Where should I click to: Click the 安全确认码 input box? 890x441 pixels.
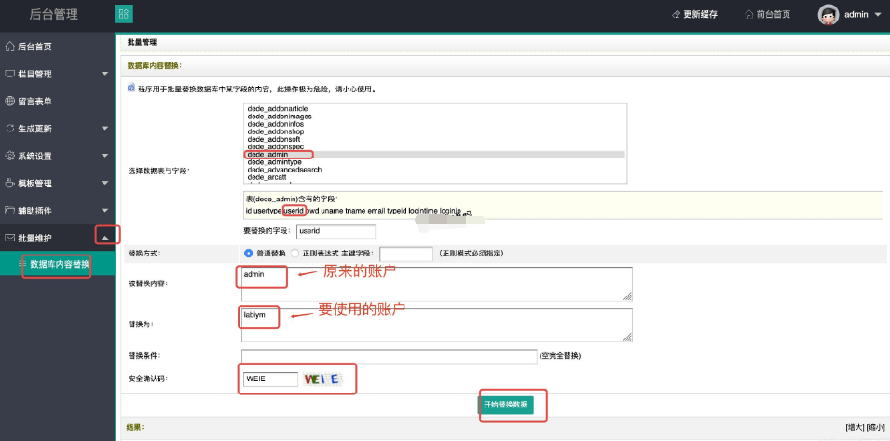[x=270, y=379]
